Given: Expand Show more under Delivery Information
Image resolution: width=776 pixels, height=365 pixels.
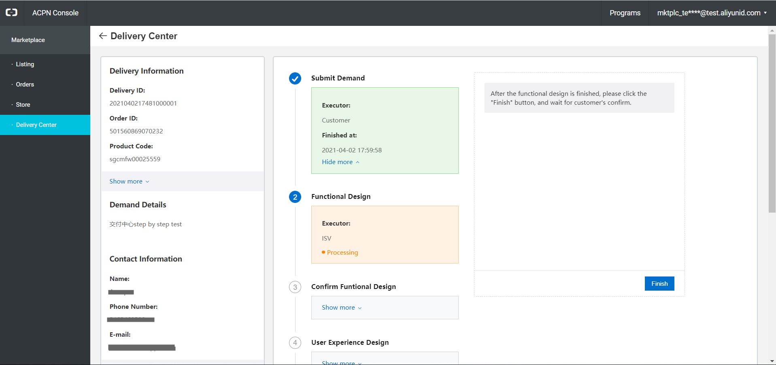Looking at the screenshot, I should coord(129,181).
